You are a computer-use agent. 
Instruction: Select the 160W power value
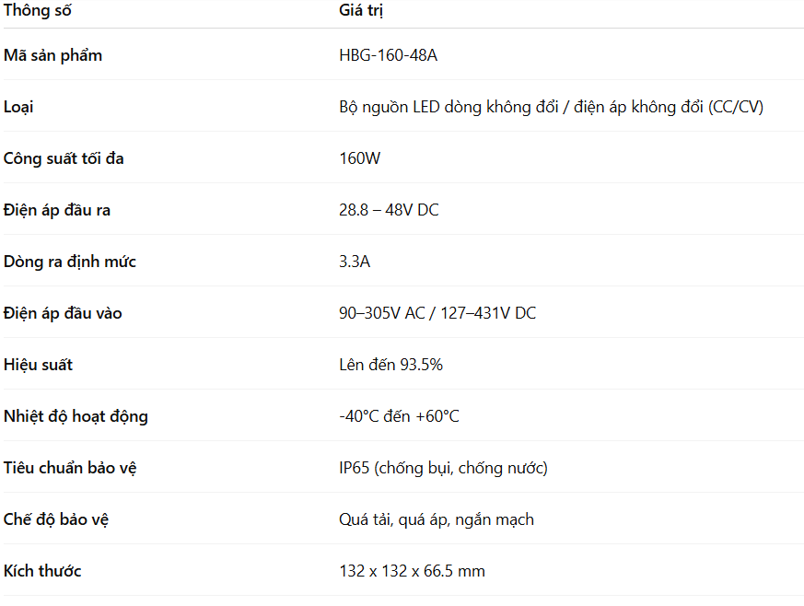point(359,158)
